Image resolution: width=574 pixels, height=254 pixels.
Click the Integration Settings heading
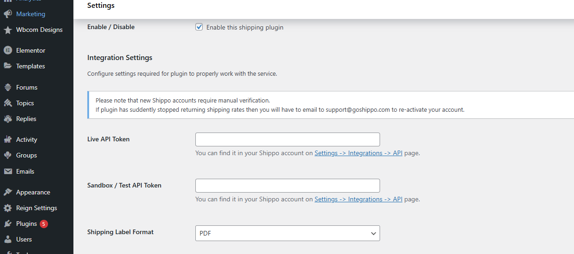(x=120, y=58)
